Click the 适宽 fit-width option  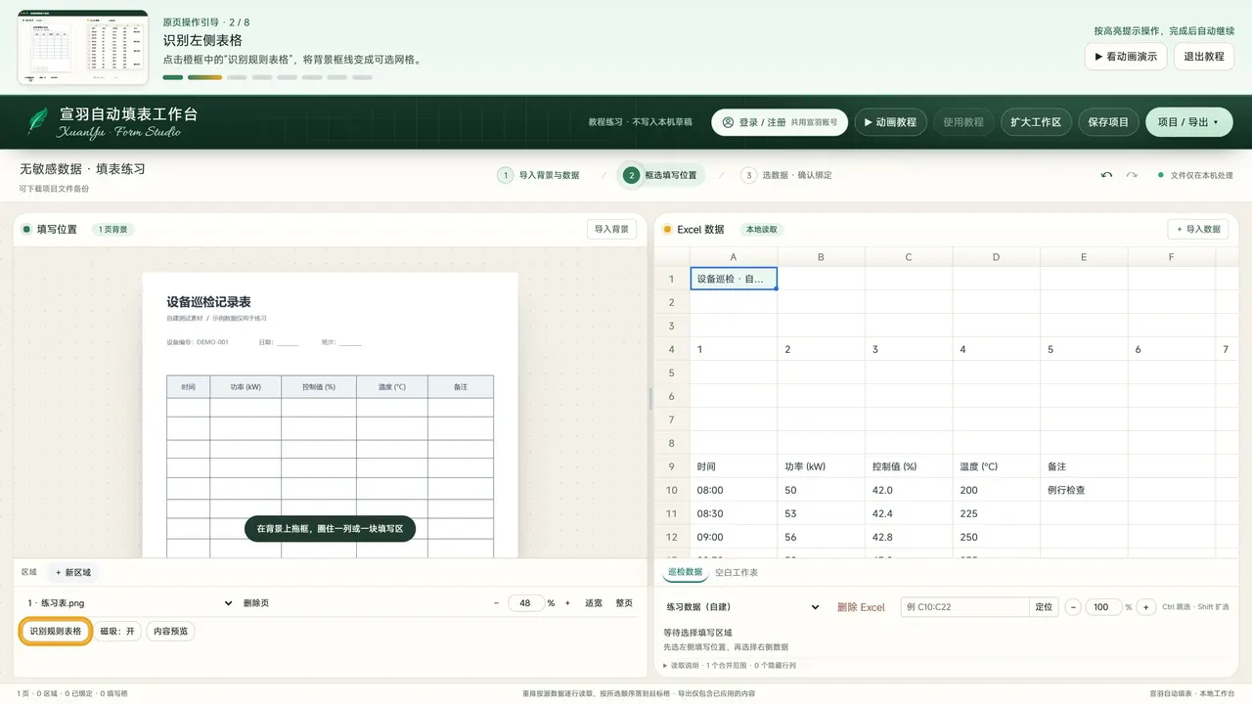coord(594,603)
